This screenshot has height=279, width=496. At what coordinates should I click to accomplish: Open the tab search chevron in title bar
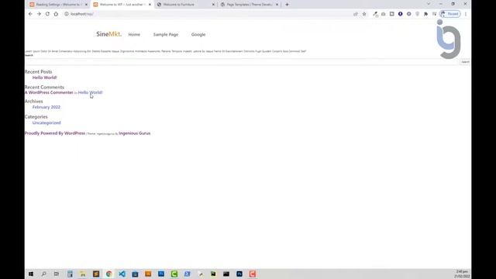coord(429,4)
